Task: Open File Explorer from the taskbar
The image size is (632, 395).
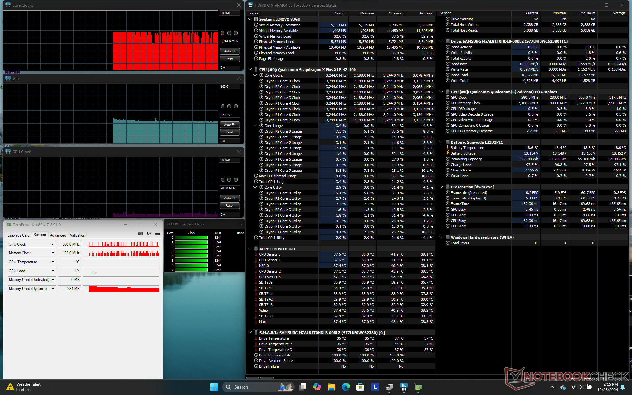Action: [x=331, y=387]
